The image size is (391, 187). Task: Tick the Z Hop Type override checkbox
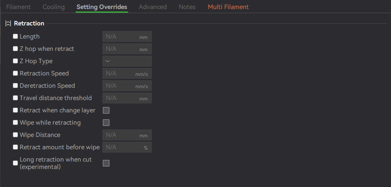pos(16,61)
